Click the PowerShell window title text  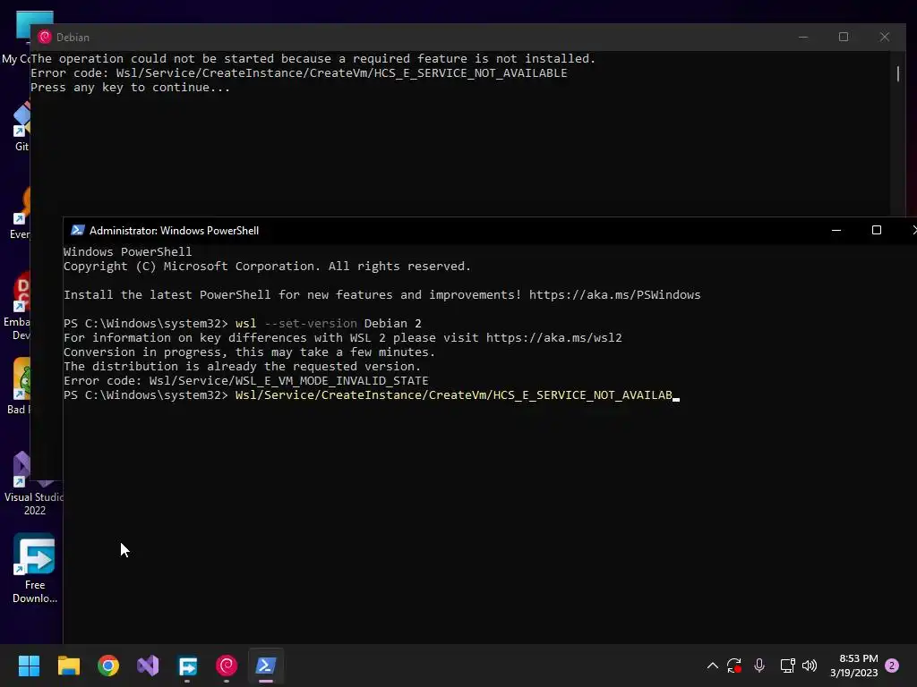[x=174, y=231]
